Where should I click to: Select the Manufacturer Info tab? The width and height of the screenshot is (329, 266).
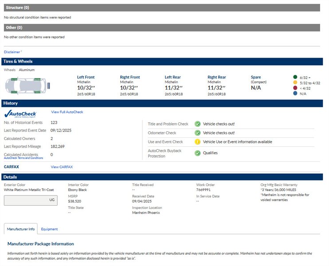(x=21, y=229)
